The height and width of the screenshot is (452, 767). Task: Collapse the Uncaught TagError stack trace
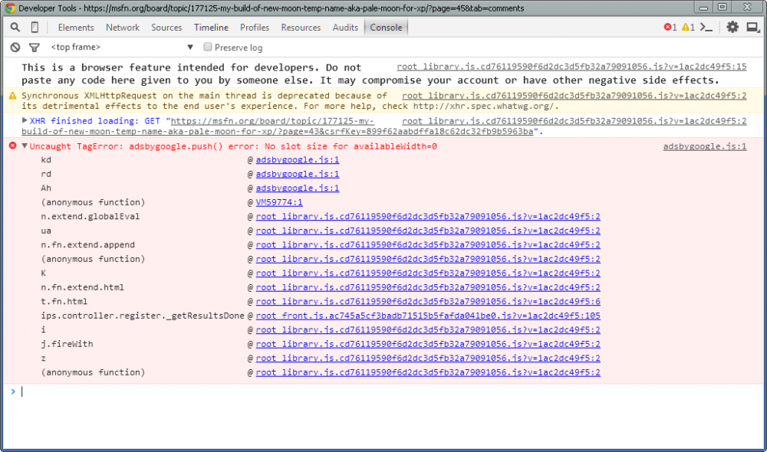25,146
